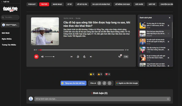Open Nghe Nhiều section
182x106 pixels.
click(x=7, y=39)
